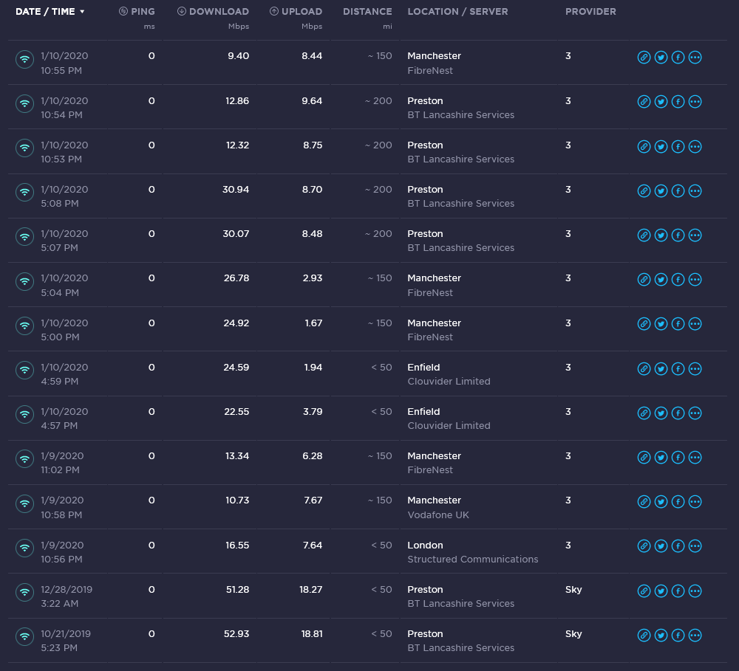Screen dimensions: 739x671
Task: Tweet the Vodafone UK 10:58 PM result
Action: 661,501
